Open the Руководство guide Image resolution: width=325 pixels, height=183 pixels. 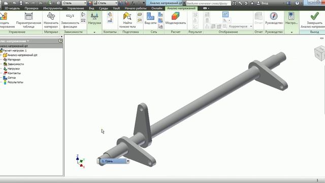click(x=274, y=19)
